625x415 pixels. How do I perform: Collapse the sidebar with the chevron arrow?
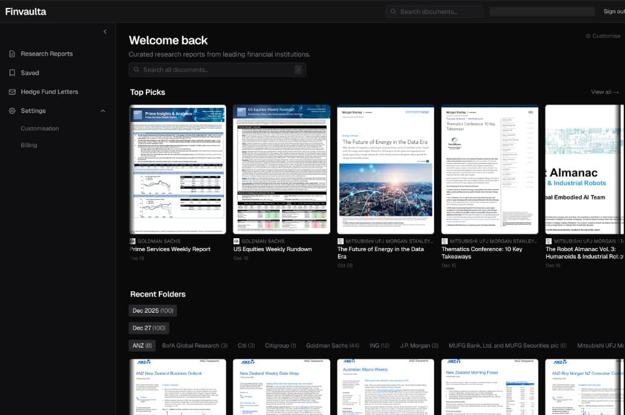(x=105, y=32)
